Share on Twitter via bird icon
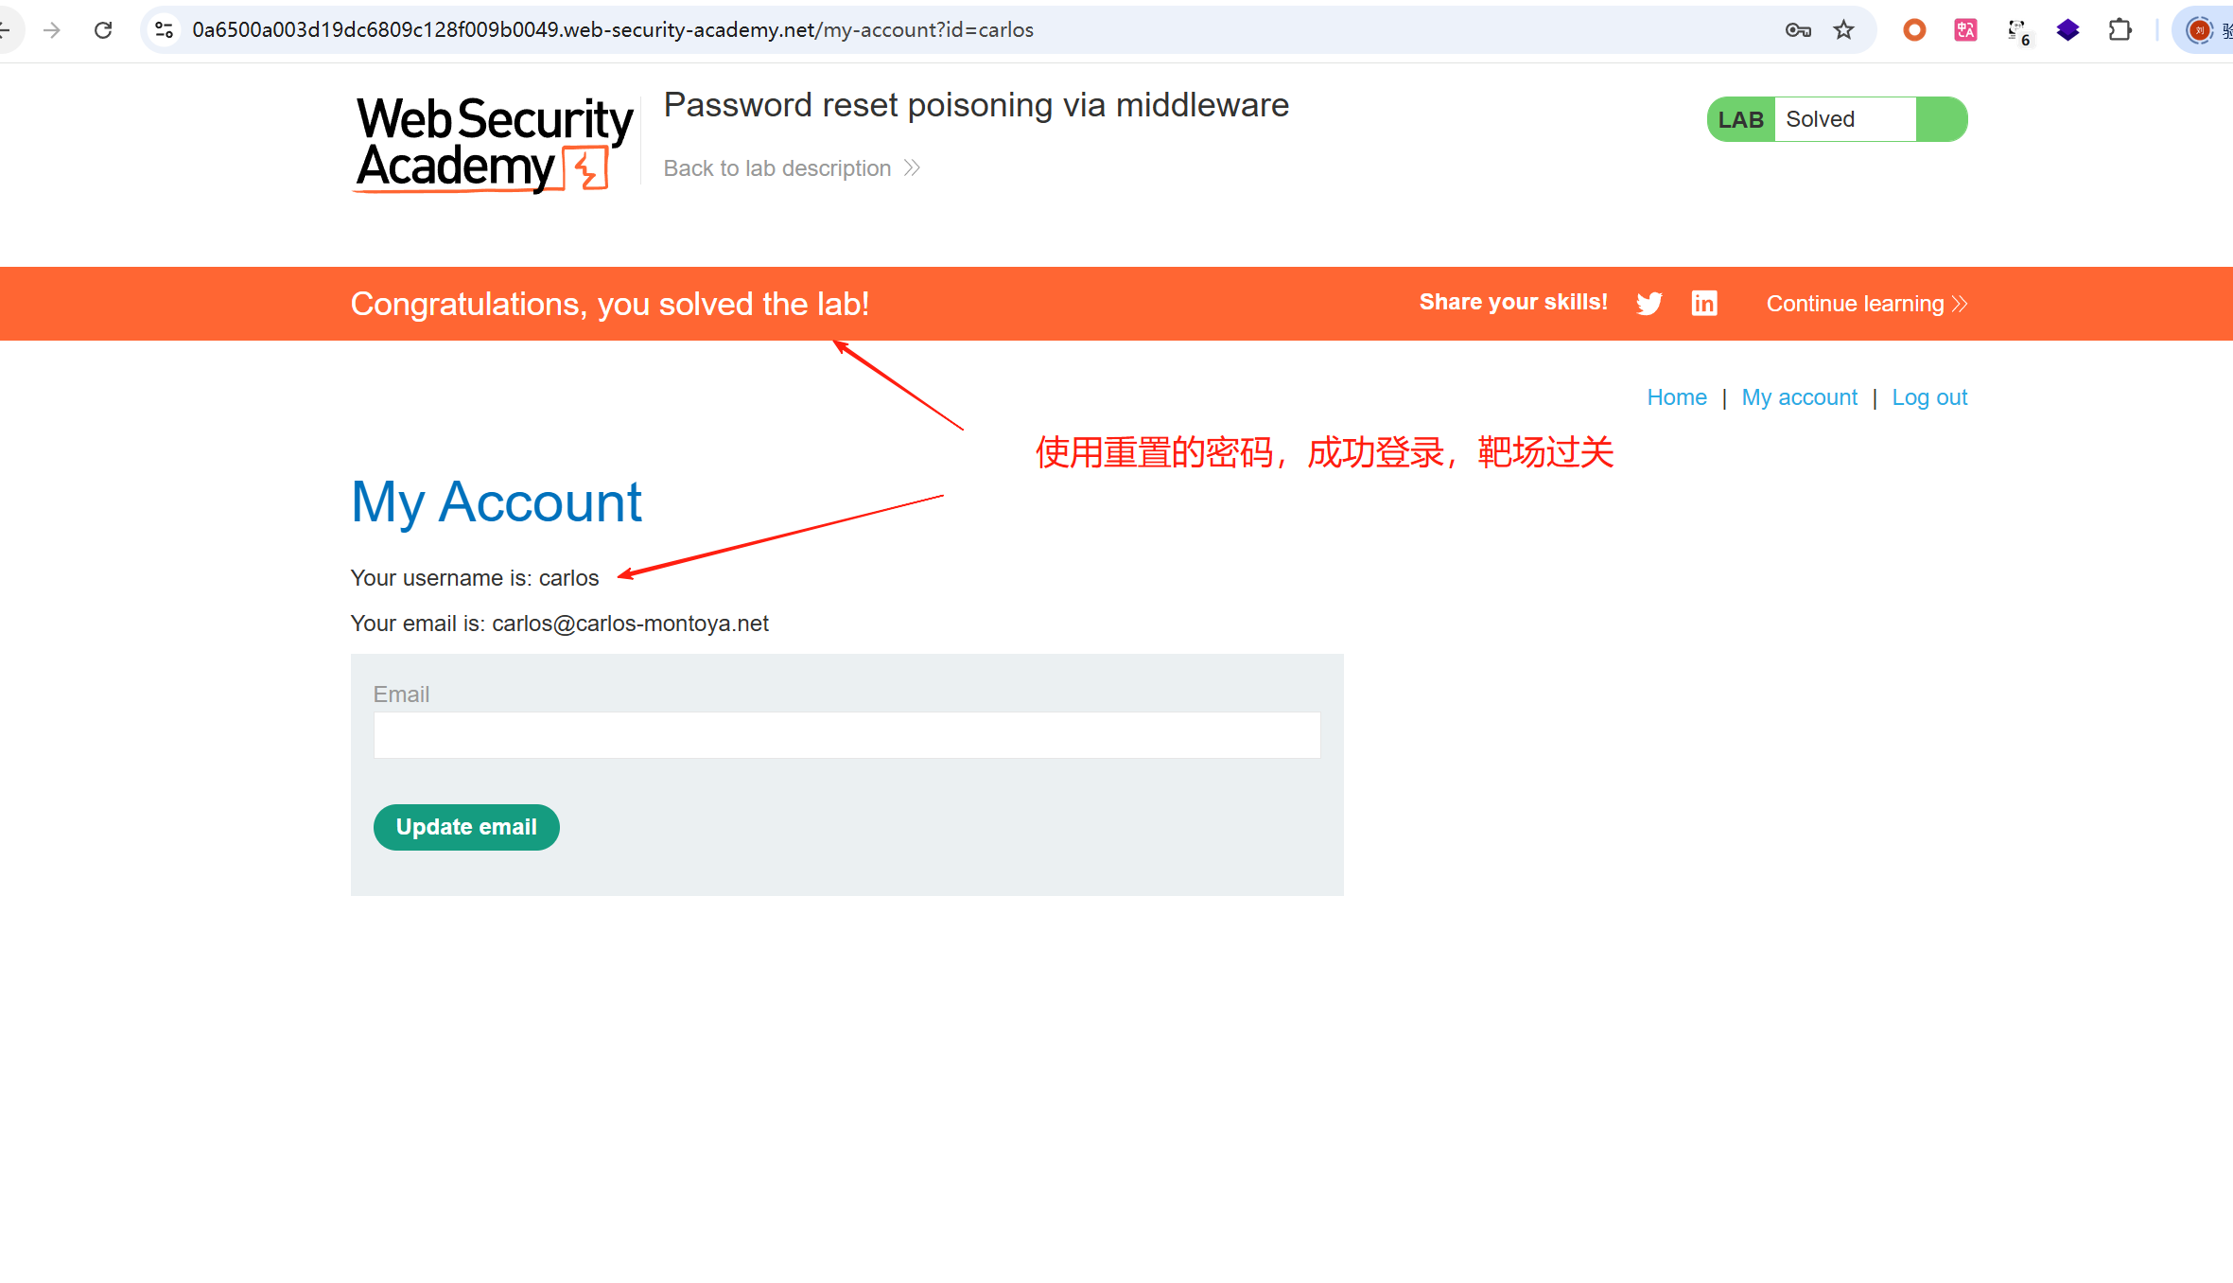Viewport: 2233px width, 1283px height. [x=1649, y=304]
